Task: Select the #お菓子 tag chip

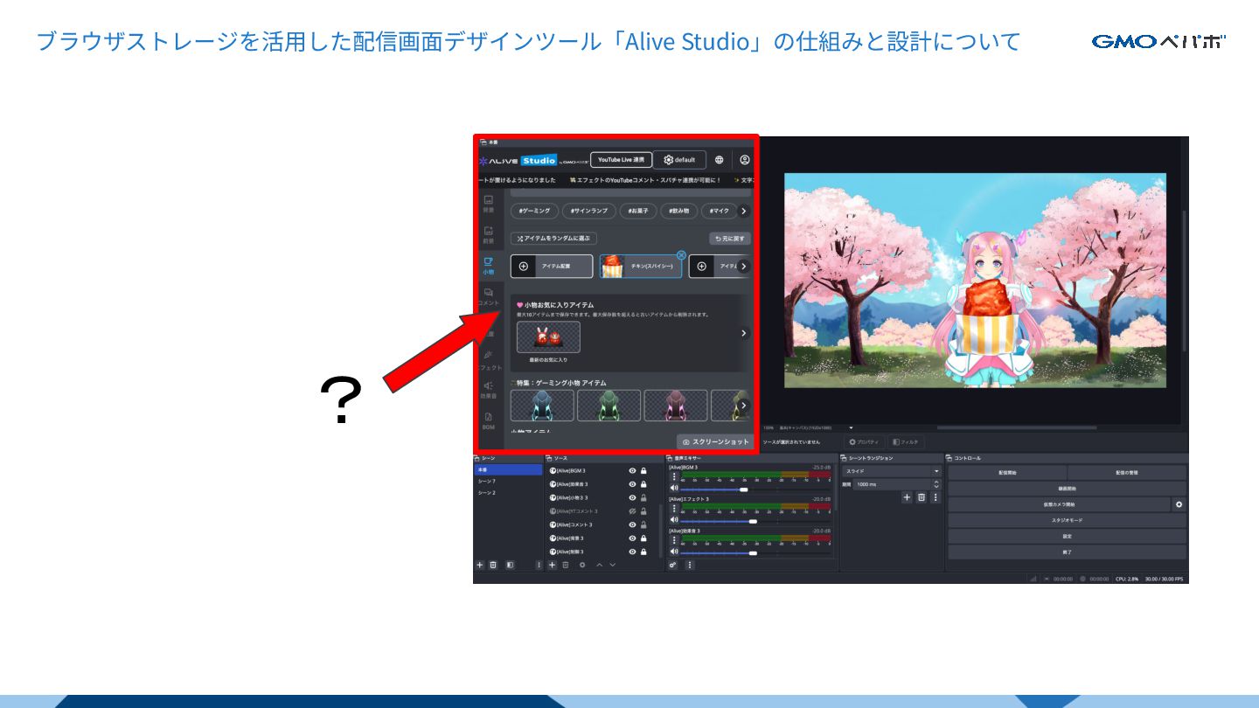Action: (638, 211)
